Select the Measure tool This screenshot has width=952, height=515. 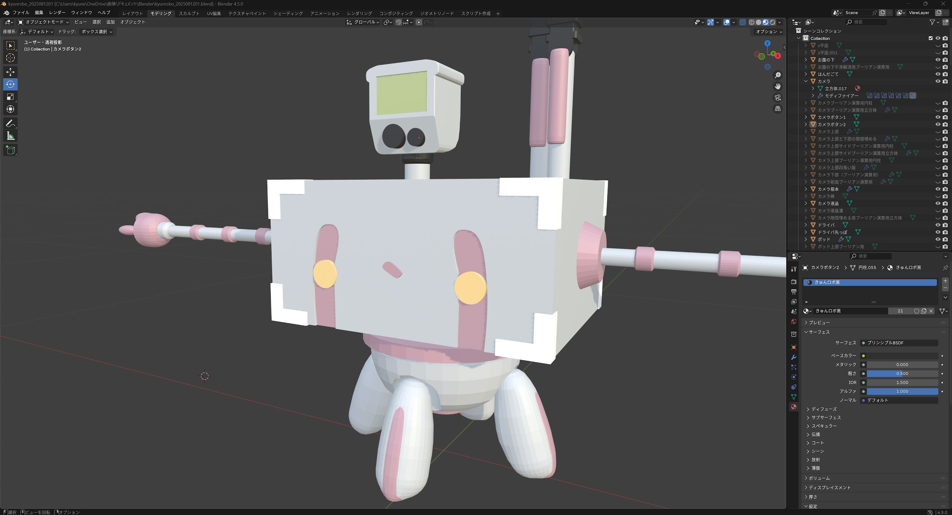click(x=10, y=136)
